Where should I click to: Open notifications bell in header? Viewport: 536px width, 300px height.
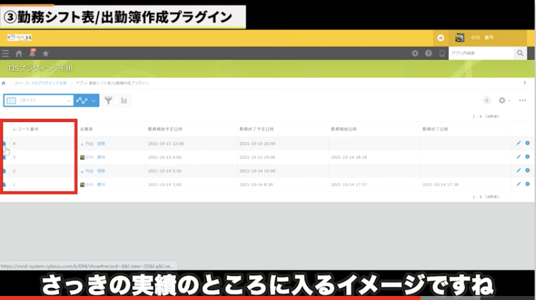(x=32, y=53)
